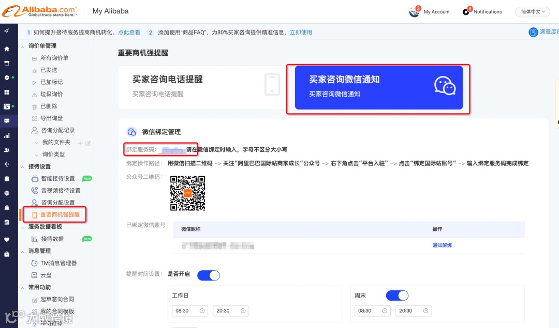Collapse the 服务数据看板 section
Image resolution: width=559 pixels, height=328 pixels.
(22, 227)
